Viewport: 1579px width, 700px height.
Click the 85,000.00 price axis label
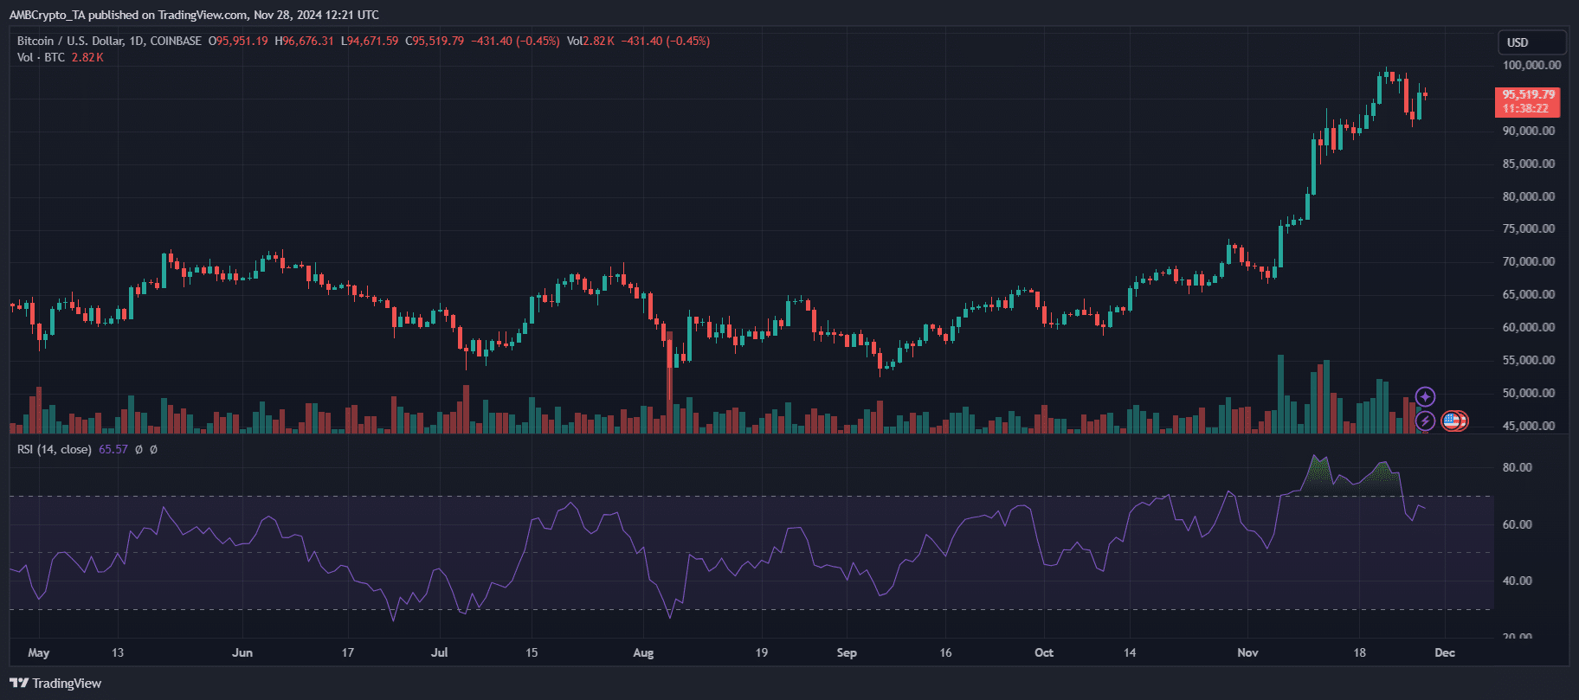(x=1528, y=164)
